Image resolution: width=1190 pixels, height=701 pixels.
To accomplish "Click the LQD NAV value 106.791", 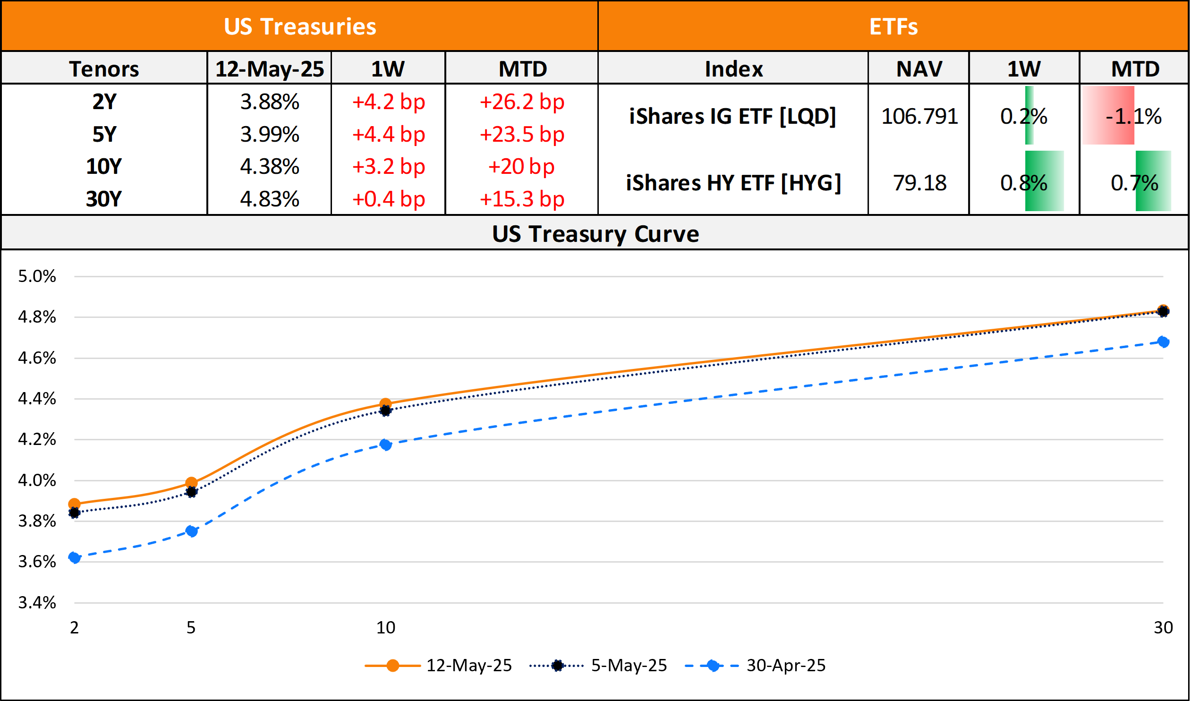I will [919, 116].
